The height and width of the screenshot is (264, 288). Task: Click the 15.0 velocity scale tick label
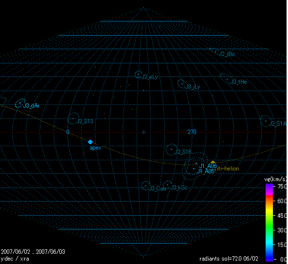pyautogui.click(x=282, y=245)
